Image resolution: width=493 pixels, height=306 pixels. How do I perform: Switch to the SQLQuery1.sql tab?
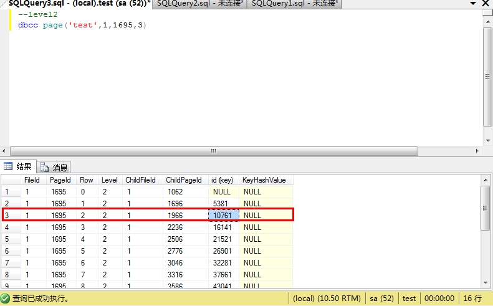click(295, 4)
